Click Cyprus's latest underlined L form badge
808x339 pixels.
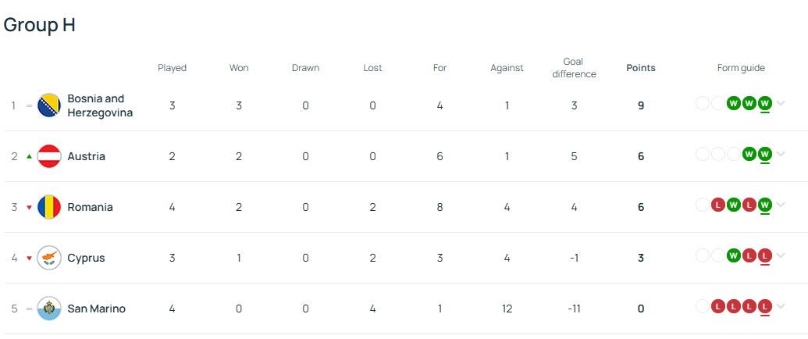tap(765, 255)
